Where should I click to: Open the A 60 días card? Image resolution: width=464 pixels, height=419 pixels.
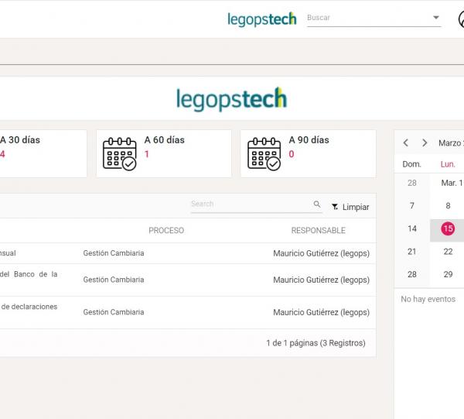pos(164,153)
